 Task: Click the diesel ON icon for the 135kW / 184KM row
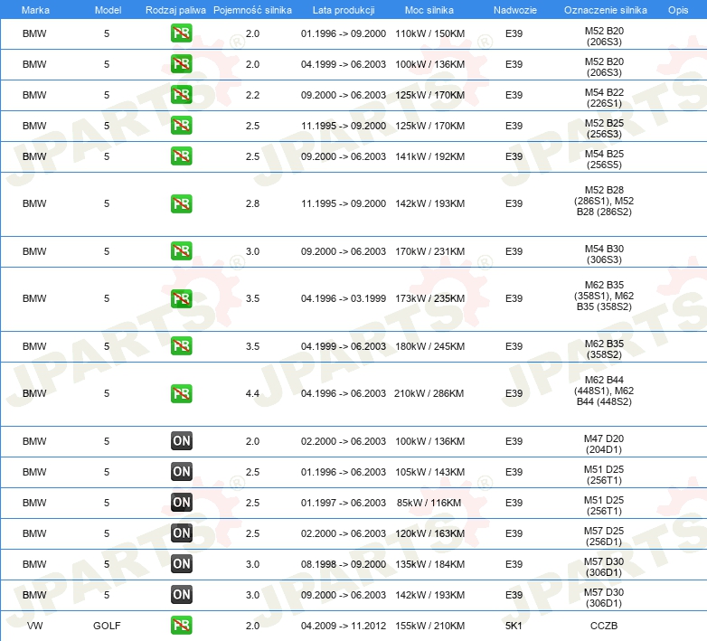click(x=182, y=564)
